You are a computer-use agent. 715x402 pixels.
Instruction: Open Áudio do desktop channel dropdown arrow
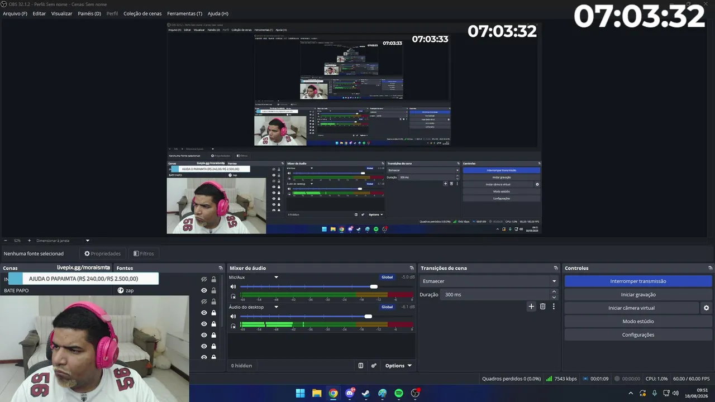[x=276, y=307]
